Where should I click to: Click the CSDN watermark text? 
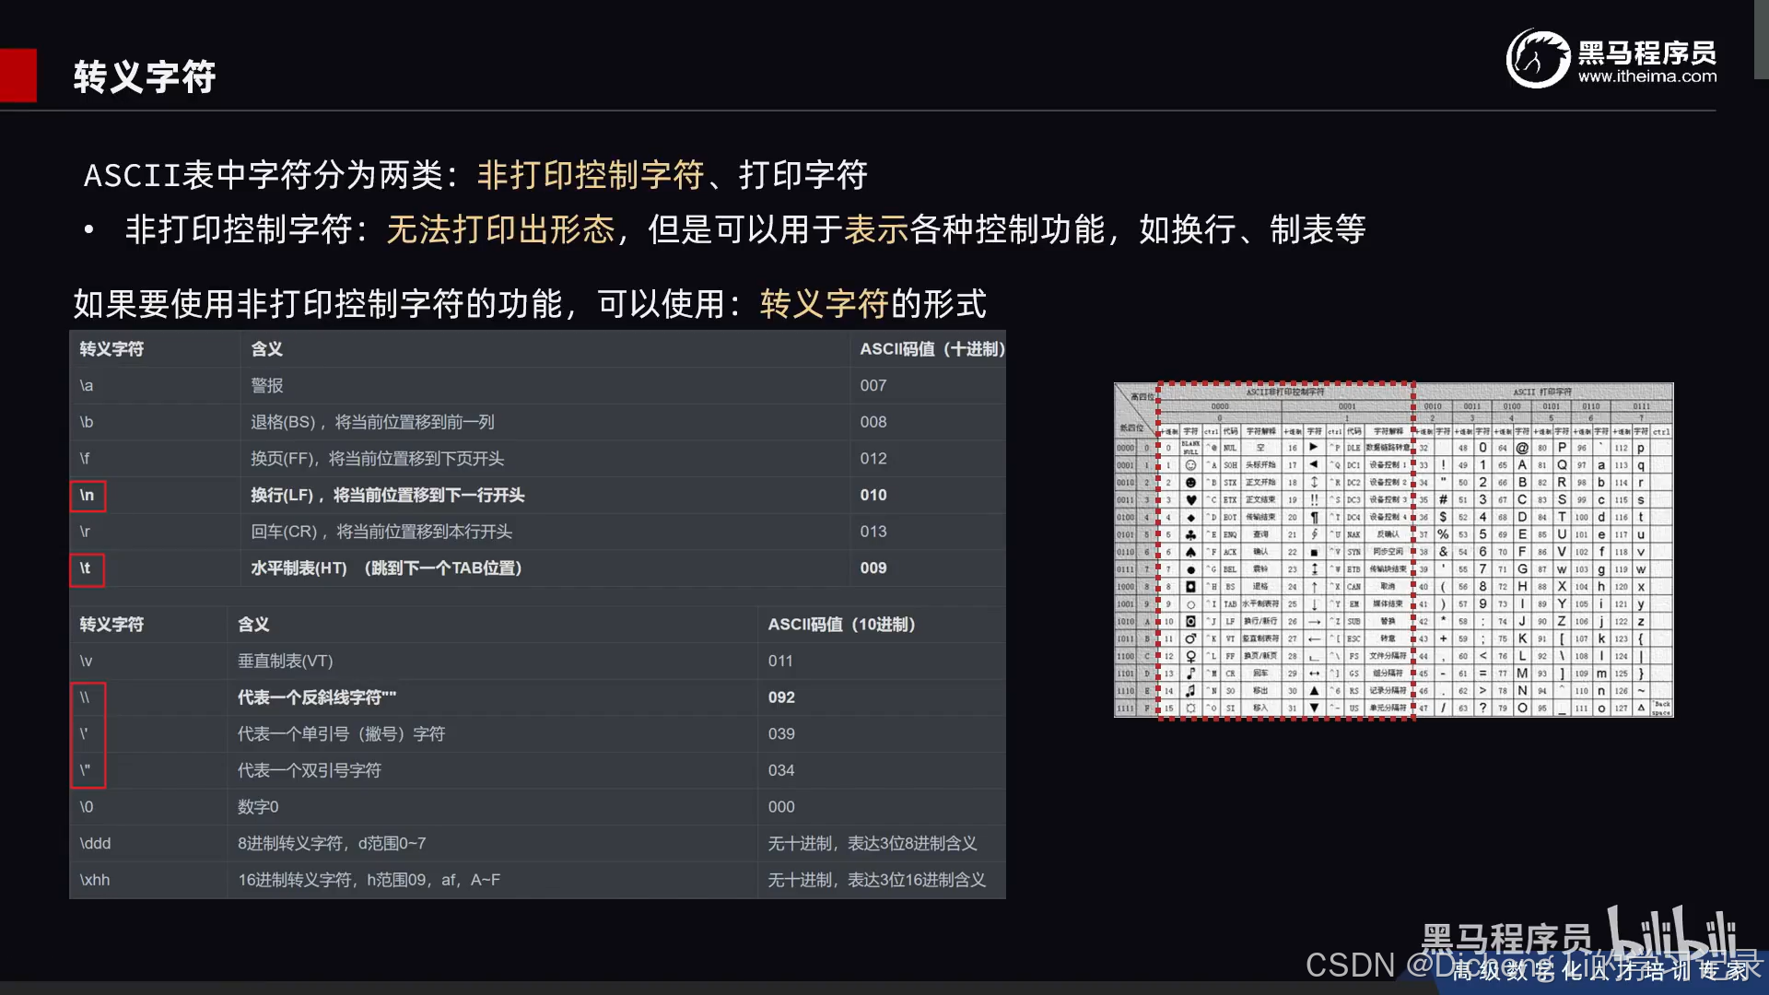tap(1350, 966)
